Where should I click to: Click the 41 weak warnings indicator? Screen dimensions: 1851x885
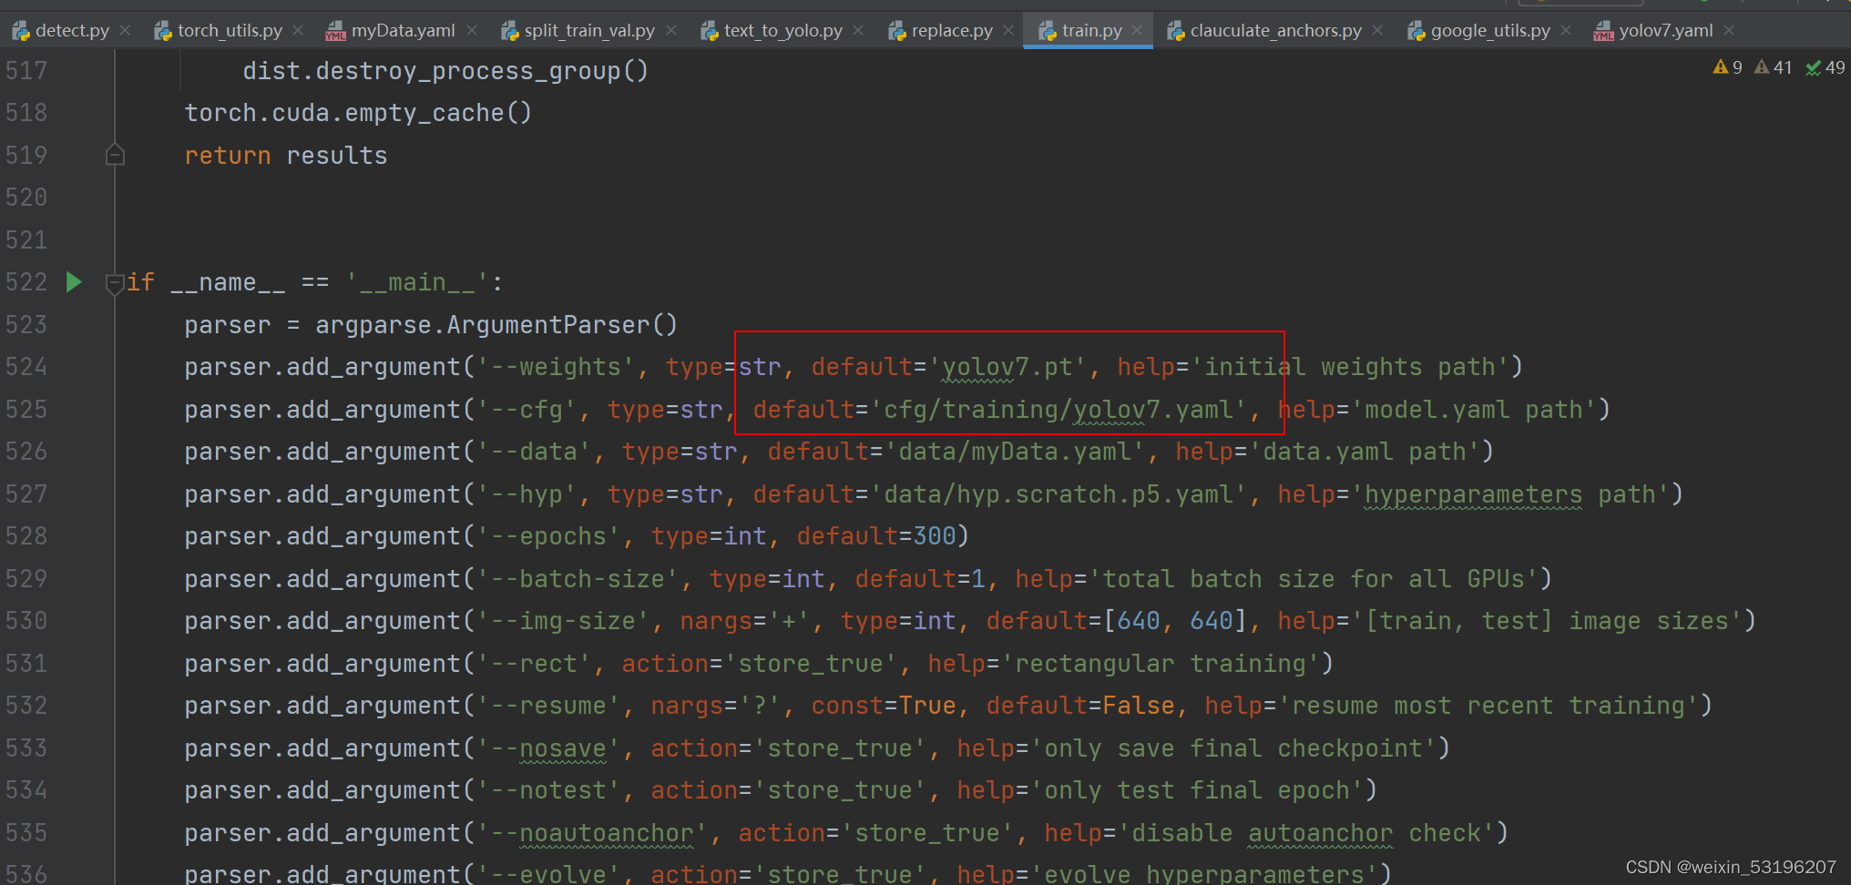pos(1773,67)
